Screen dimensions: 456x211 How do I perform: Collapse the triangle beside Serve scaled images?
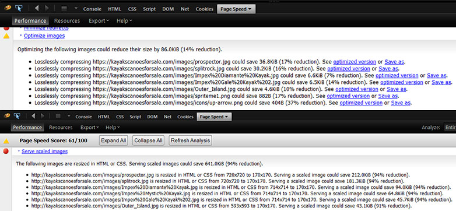pos(19,152)
